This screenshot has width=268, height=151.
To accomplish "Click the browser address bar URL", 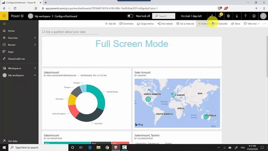I will tap(101, 8).
